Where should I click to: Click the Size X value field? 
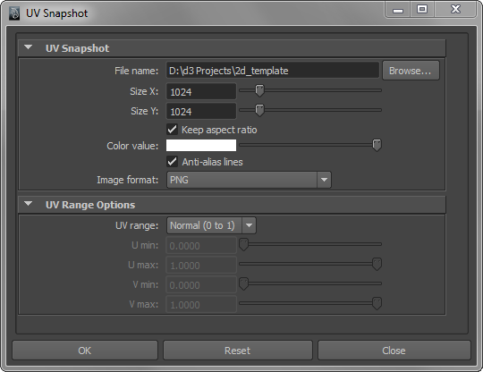(201, 91)
